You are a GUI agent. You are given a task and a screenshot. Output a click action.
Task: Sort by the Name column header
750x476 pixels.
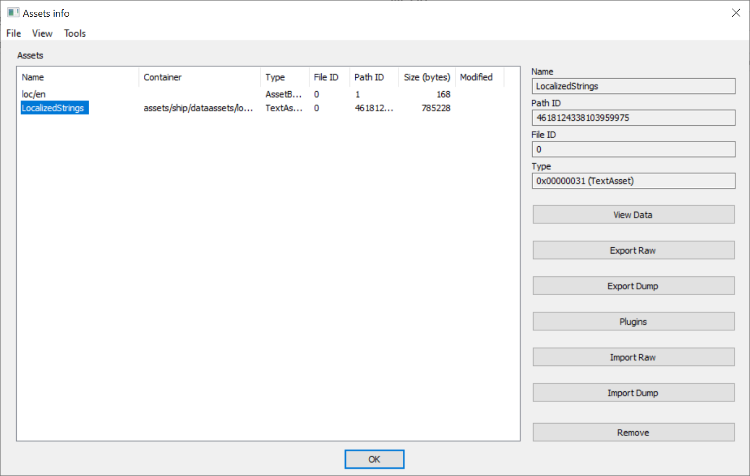tap(78, 77)
